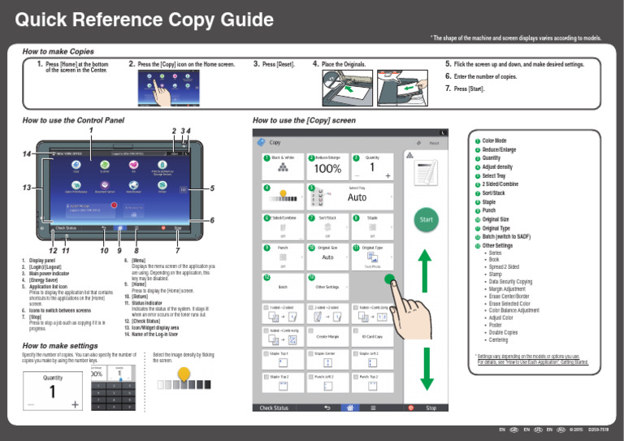The height and width of the screenshot is (441, 624).
Task: Check the 1 sided to 2 sided checkbox
Action: point(266,307)
